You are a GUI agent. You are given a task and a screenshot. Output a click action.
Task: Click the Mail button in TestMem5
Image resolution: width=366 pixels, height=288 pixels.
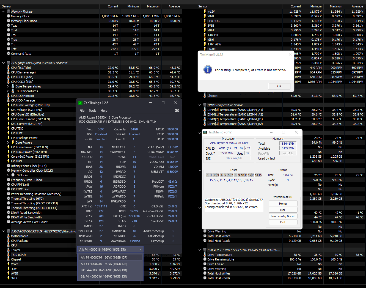(x=283, y=210)
